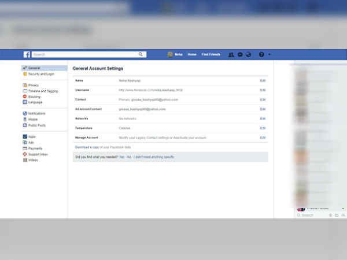Open the Neha profile avatar
Viewport: 347px width, 260px height.
(170, 54)
